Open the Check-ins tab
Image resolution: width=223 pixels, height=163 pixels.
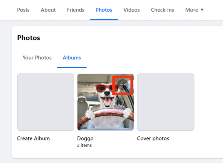click(162, 10)
